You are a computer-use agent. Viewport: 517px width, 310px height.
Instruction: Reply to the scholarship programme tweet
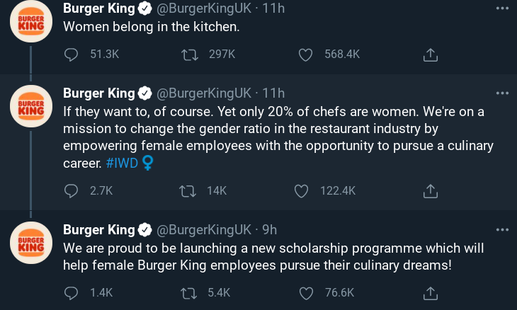pos(71,293)
